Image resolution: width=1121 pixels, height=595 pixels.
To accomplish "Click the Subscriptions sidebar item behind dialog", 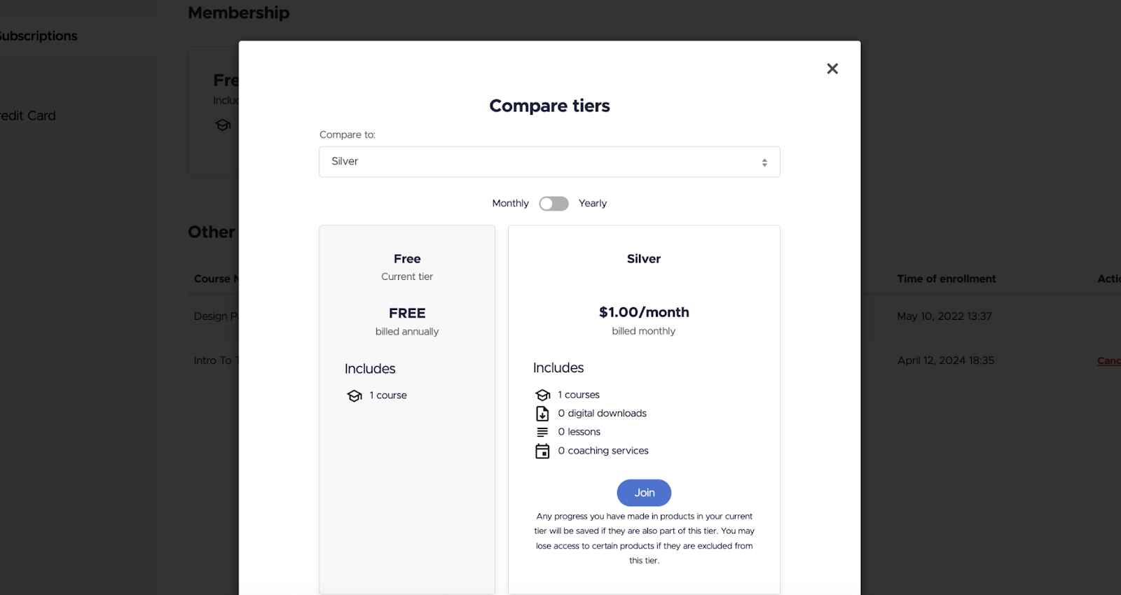I will [x=39, y=36].
